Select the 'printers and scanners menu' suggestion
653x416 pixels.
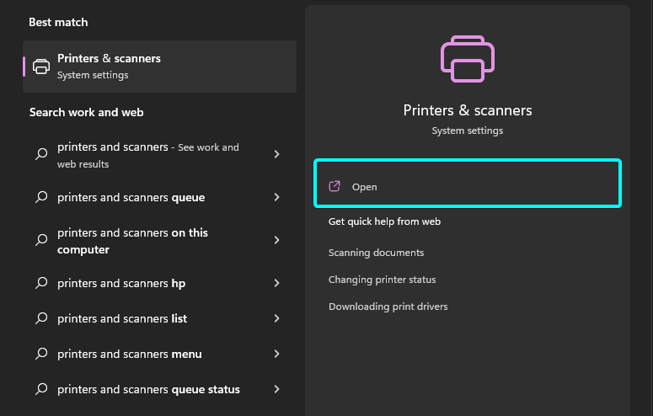click(x=159, y=354)
